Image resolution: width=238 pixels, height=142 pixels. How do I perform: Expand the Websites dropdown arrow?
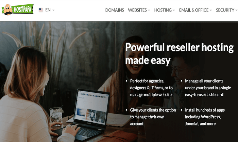click(x=149, y=10)
